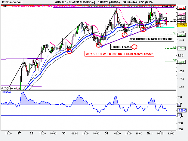Screen dimensions: 188x141
Task: Click the NOT BROKEN MINOR TRENDLINE text box
Action: pyautogui.click(x=151, y=39)
